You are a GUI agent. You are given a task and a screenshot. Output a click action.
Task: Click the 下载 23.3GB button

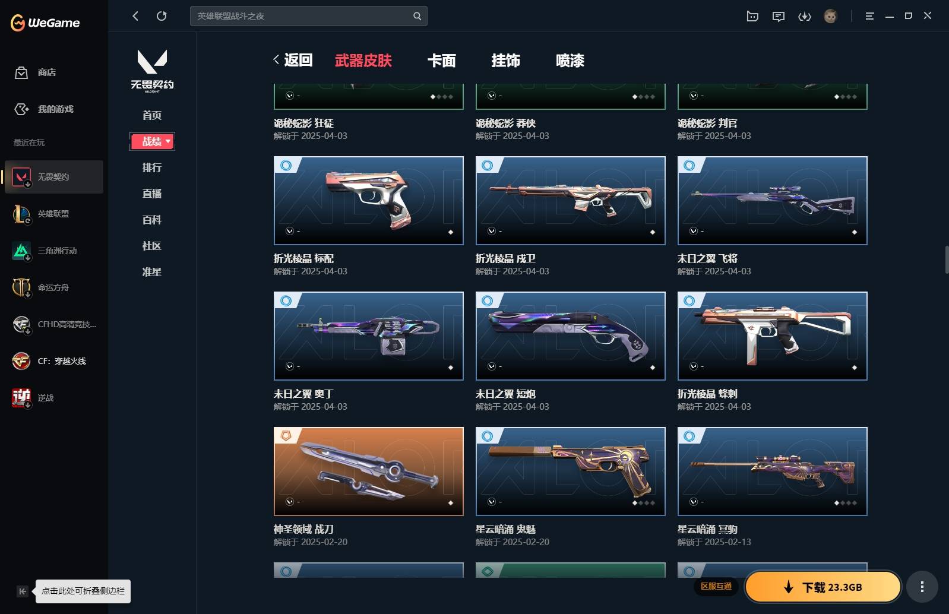pyautogui.click(x=823, y=587)
